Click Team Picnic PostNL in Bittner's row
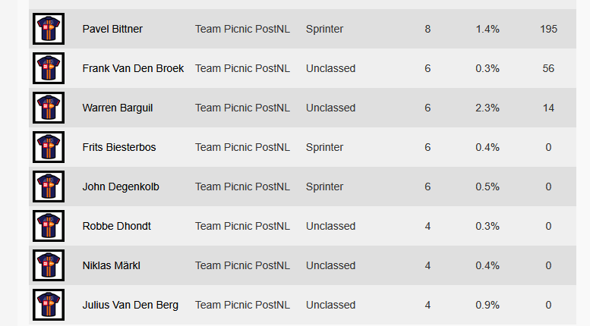This screenshot has height=326, width=590. [242, 29]
